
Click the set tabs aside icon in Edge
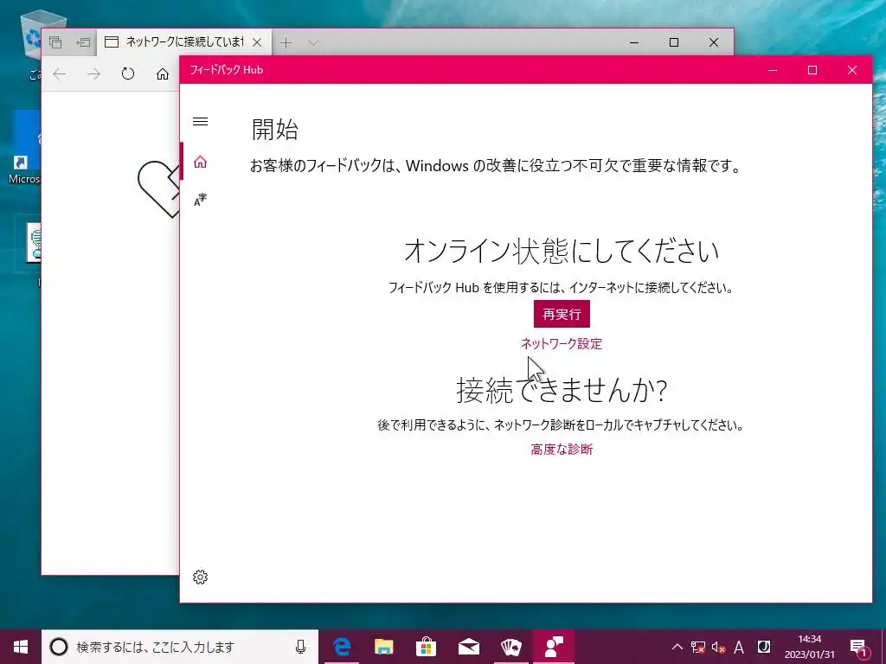[83, 42]
